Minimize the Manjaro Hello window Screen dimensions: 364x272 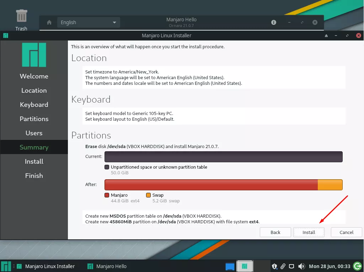click(x=289, y=22)
